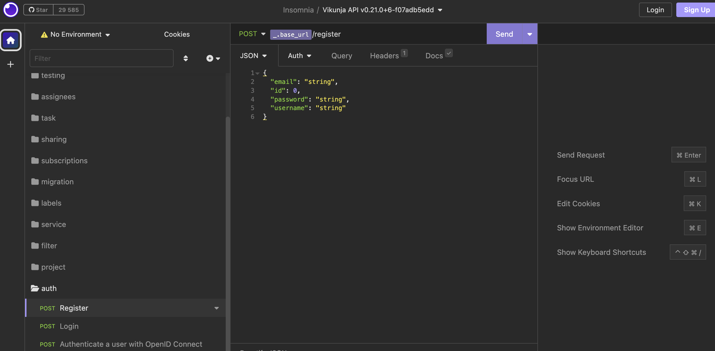The width and height of the screenshot is (715, 351).
Task: Click the Send button
Action: tap(504, 34)
